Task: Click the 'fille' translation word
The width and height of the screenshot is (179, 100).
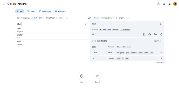Action: click(x=95, y=53)
